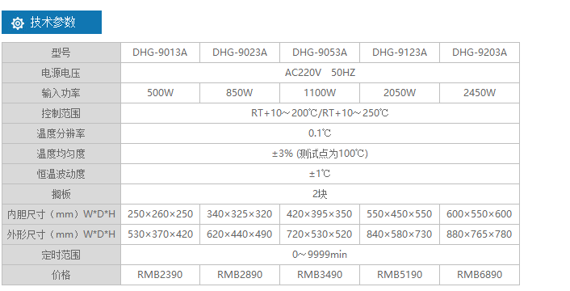Click the DHG-9013A model column header
This screenshot has width=570, height=291.
160,53
